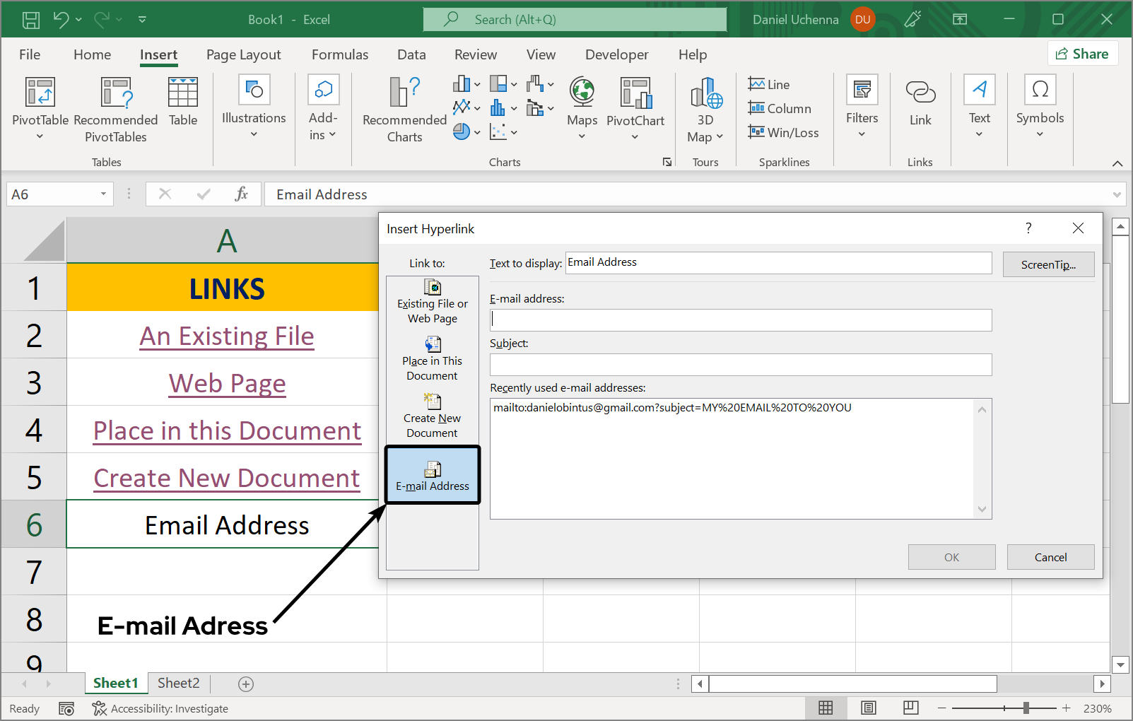Switch to Sheet2 tab
The width and height of the screenshot is (1133, 721).
point(178,683)
